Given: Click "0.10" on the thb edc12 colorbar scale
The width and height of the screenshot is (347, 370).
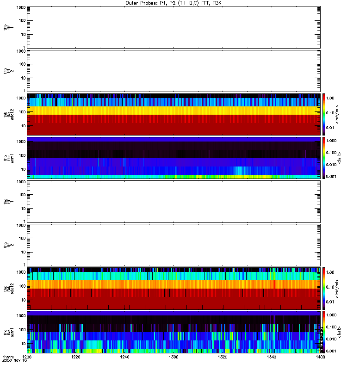Looking at the screenshot, I should click(x=330, y=113).
